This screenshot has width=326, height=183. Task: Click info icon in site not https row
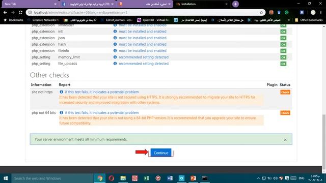[61, 91]
